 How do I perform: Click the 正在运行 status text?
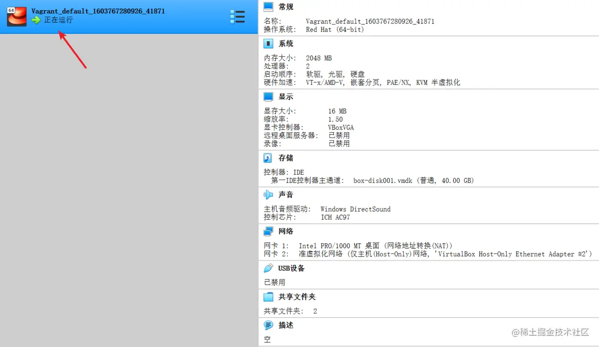pyautogui.click(x=58, y=20)
